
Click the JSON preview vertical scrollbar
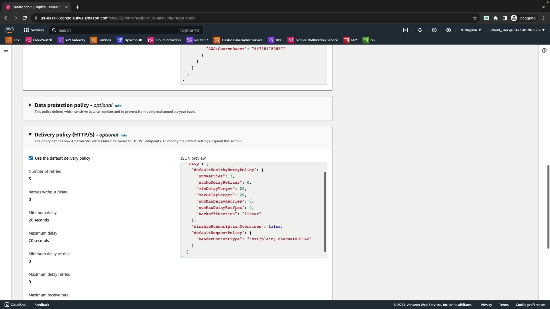click(325, 212)
